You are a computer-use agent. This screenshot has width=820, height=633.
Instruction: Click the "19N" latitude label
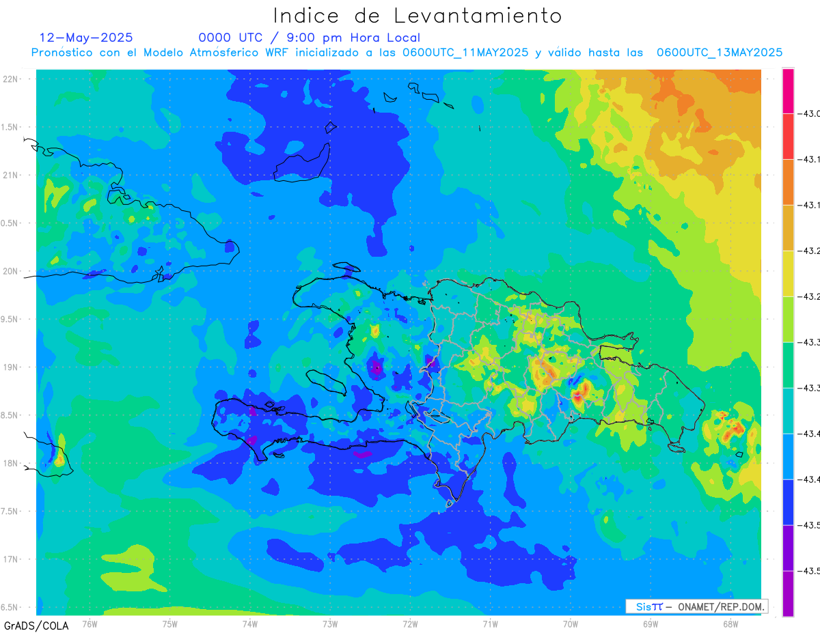[x=10, y=367]
